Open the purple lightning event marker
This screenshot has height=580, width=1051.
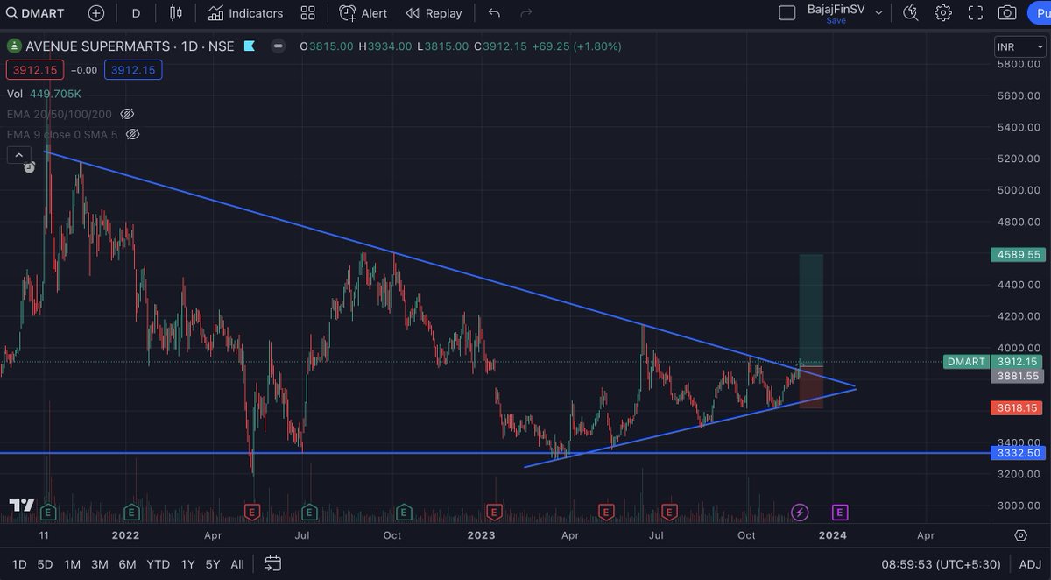click(800, 512)
